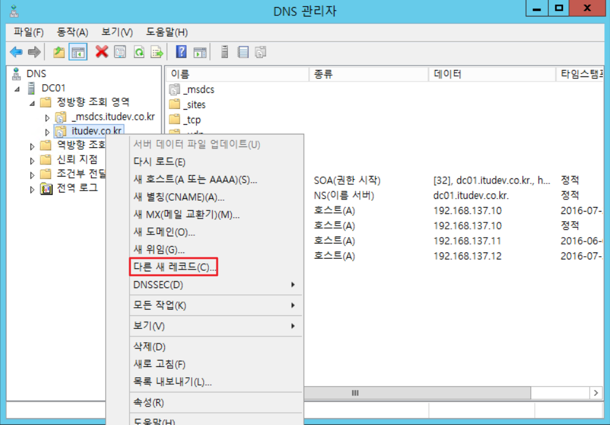The image size is (610, 425).
Task: Click 속성(R) in the context menu
Action: (148, 403)
